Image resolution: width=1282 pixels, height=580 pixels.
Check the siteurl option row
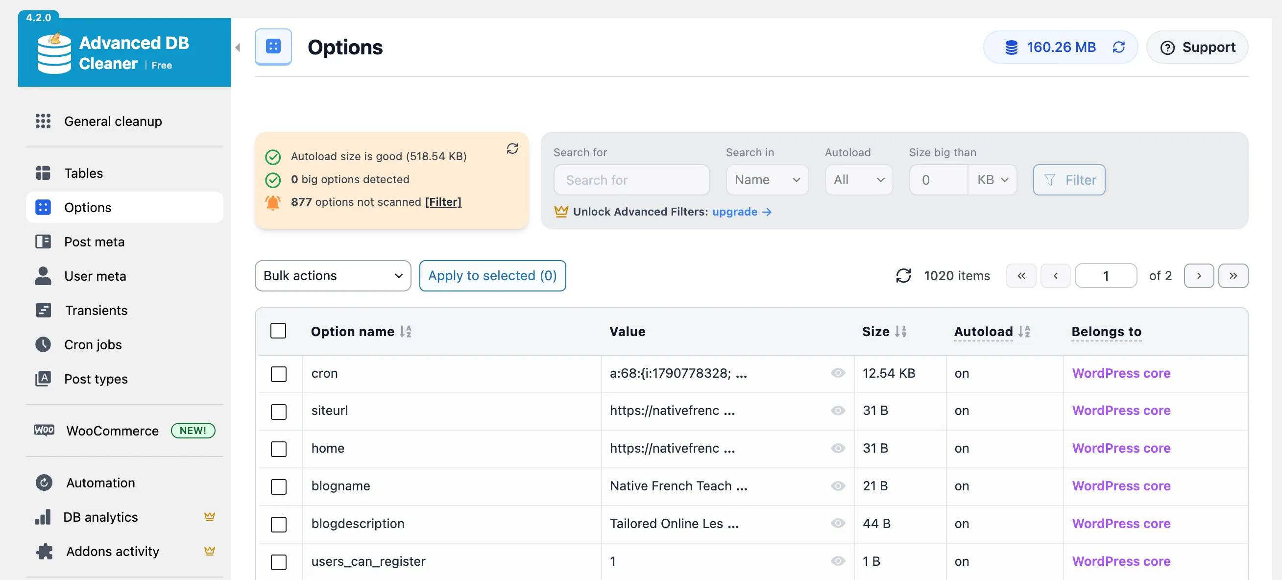pos(279,411)
